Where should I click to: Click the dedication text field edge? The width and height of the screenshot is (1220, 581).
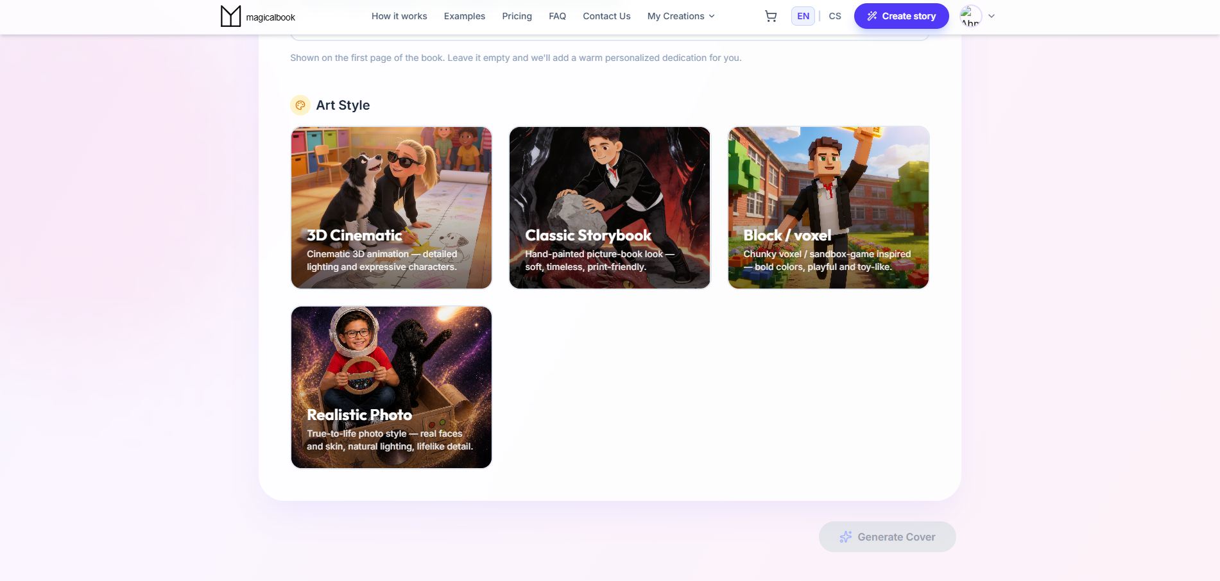coord(610,37)
